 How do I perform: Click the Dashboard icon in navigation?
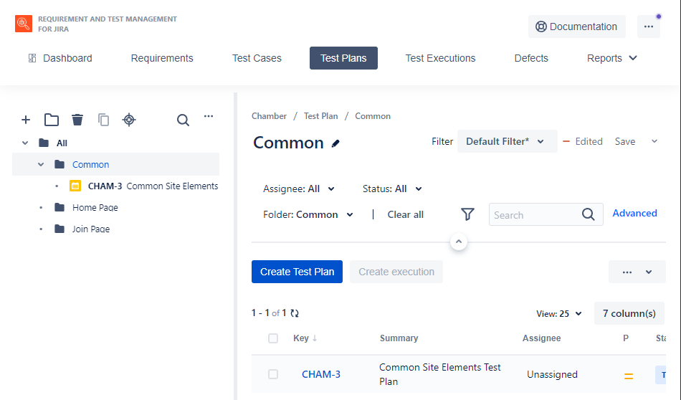[32, 58]
